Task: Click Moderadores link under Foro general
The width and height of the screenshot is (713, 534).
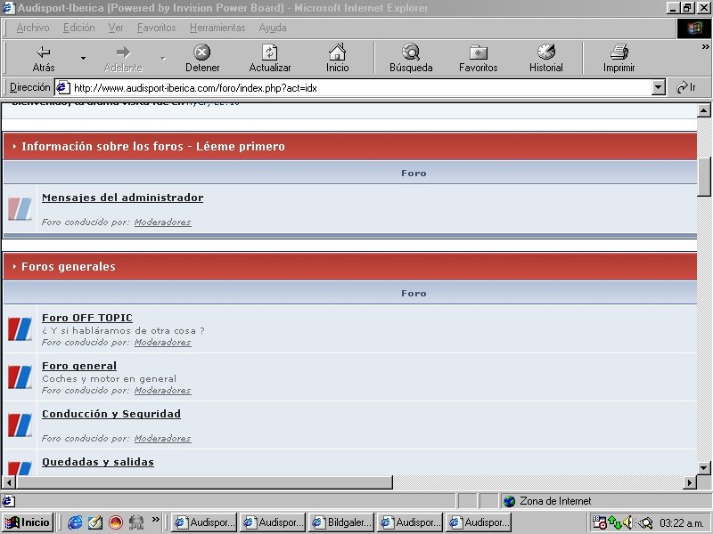Action: tap(162, 391)
